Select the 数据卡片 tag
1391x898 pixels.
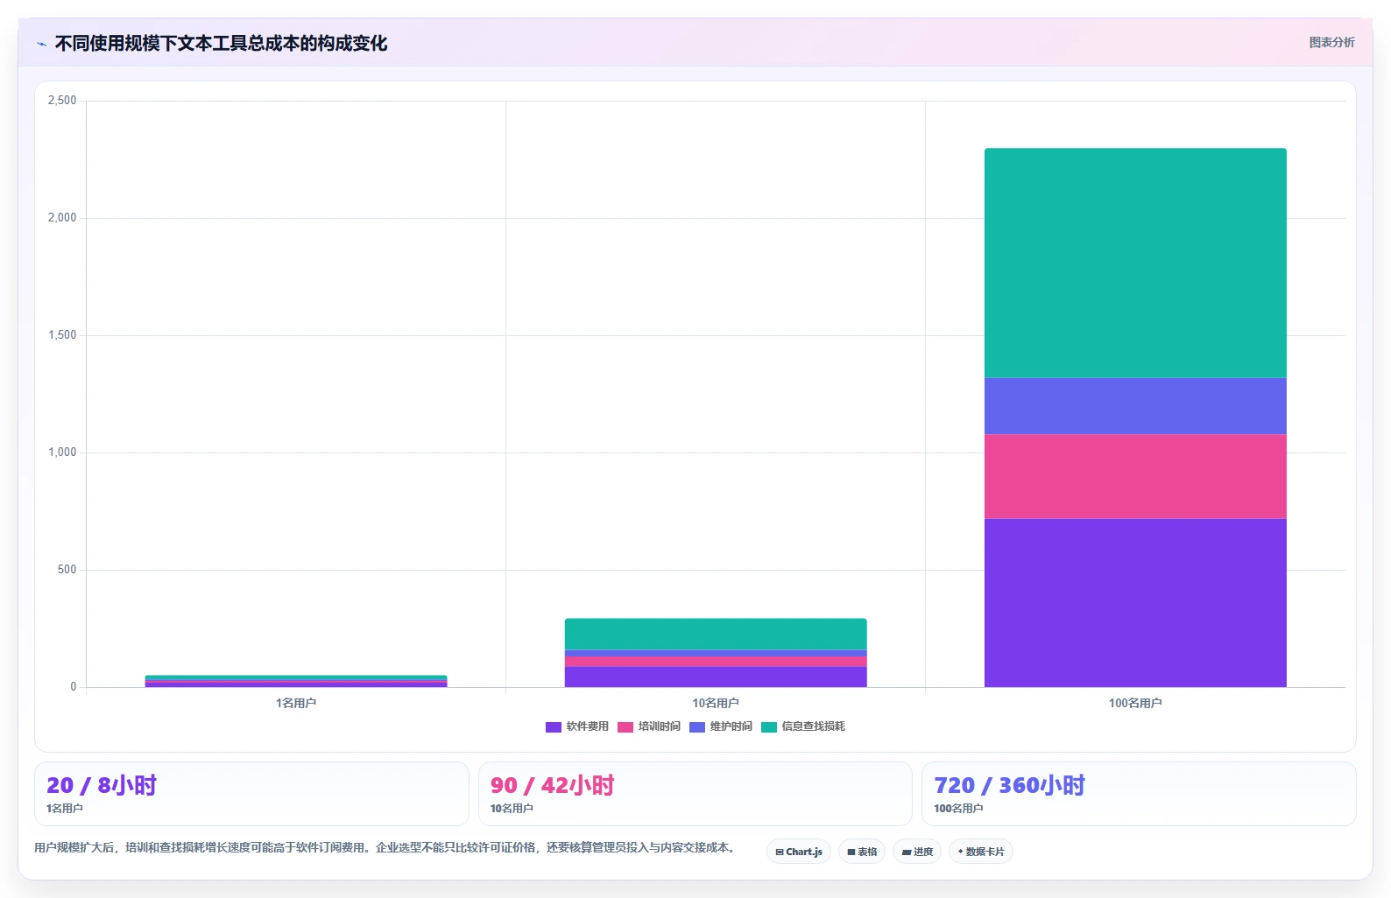tap(981, 852)
